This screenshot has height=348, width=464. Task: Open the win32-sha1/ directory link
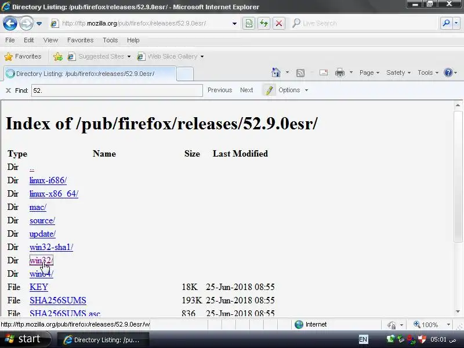51,248
